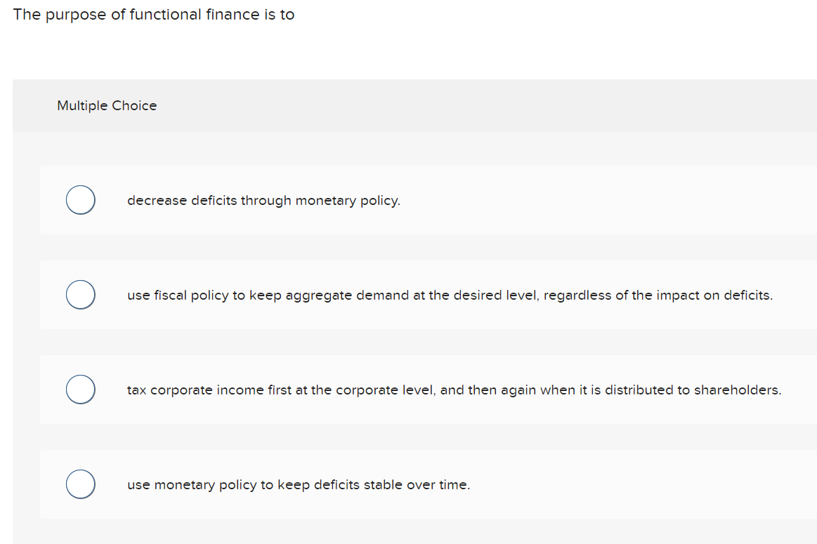Choose the radio button beside the corporate income tax option
The height and width of the screenshot is (544, 817).
point(80,390)
